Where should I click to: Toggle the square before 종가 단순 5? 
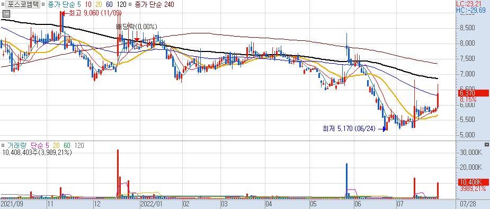pyautogui.click(x=43, y=5)
